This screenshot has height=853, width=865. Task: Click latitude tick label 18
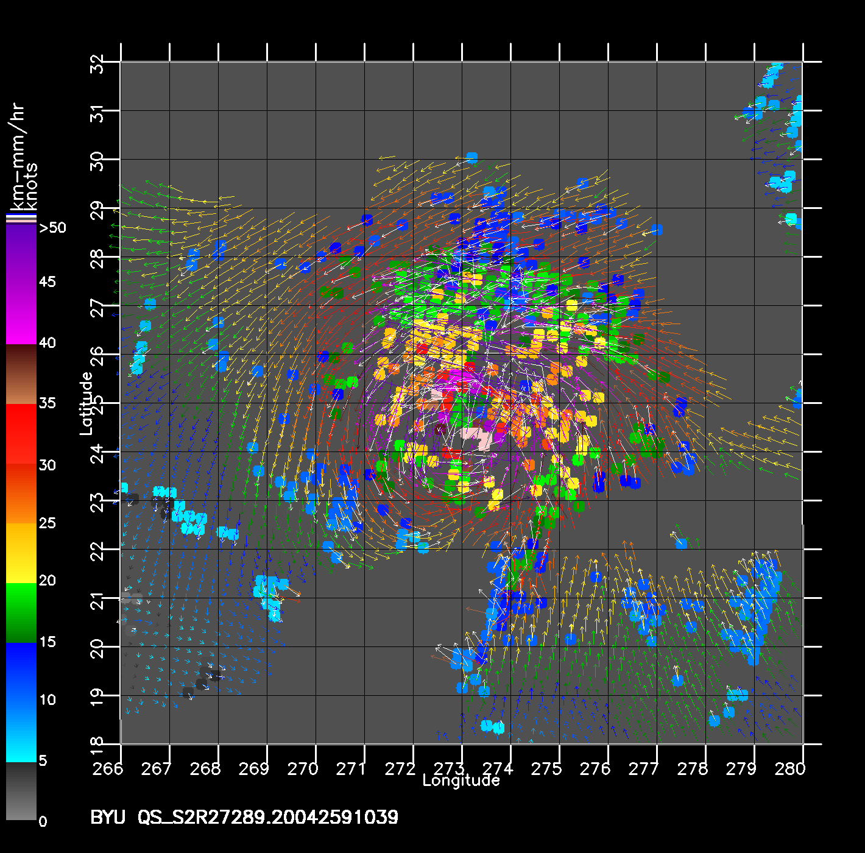[x=97, y=745]
